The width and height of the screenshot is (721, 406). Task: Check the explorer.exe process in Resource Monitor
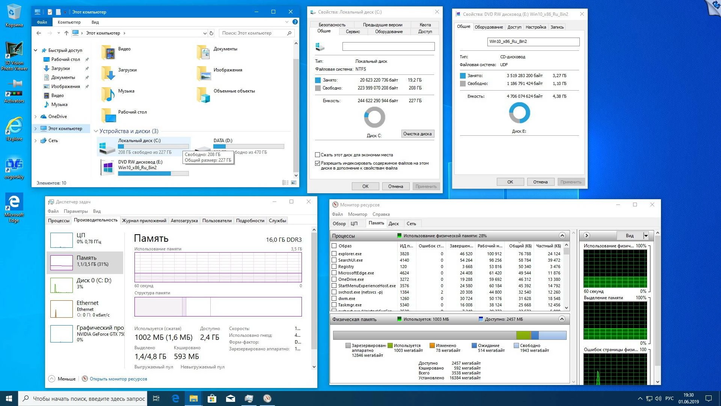[334, 253]
